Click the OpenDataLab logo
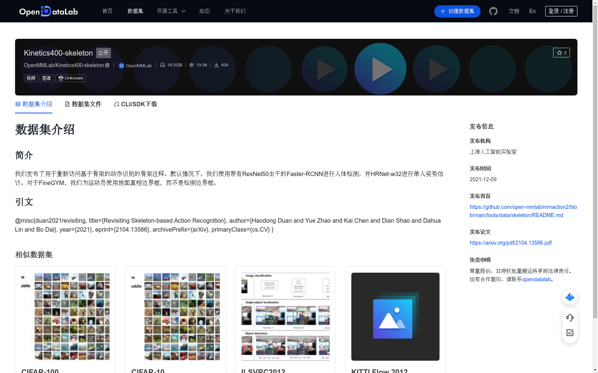The image size is (598, 373). (x=49, y=11)
